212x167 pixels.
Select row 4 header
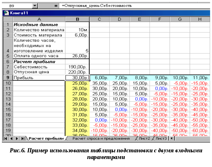[x=8, y=46]
